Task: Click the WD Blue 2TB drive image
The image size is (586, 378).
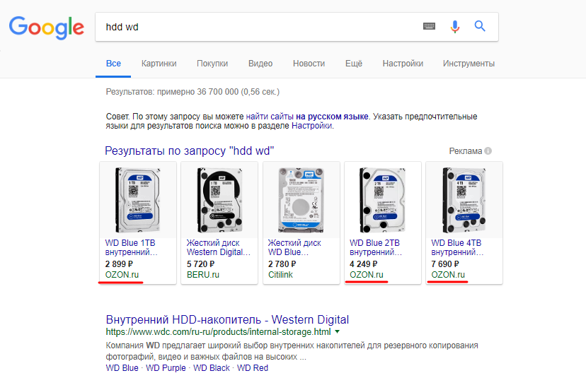Action: pyautogui.click(x=383, y=200)
